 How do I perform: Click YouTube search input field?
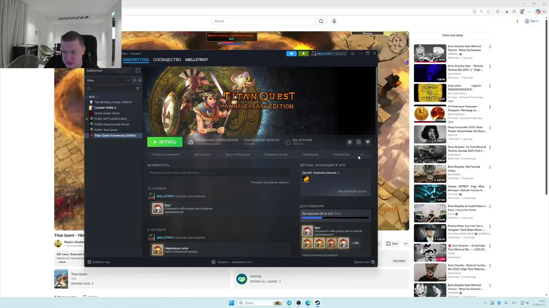point(263,21)
